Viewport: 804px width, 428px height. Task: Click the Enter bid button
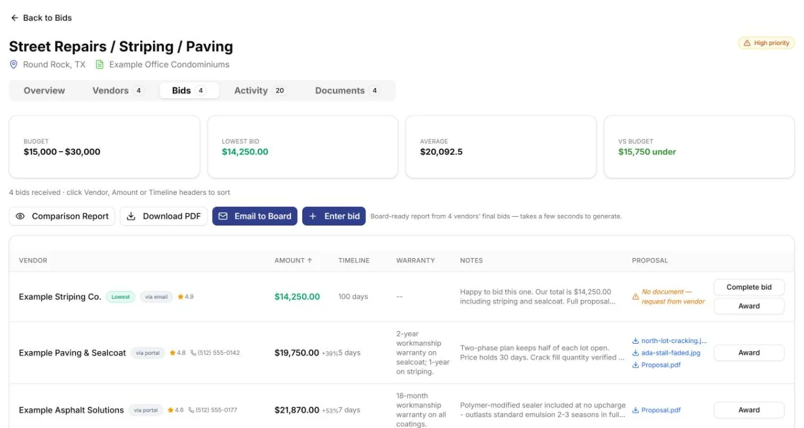click(x=334, y=216)
